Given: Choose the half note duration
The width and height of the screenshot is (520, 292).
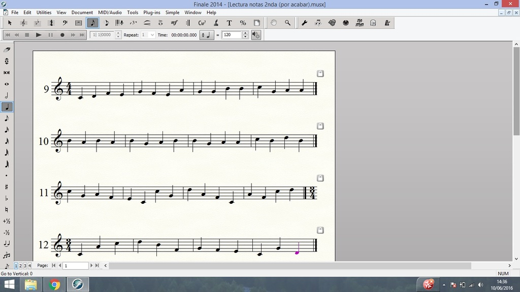Looking at the screenshot, I should coord(7,95).
